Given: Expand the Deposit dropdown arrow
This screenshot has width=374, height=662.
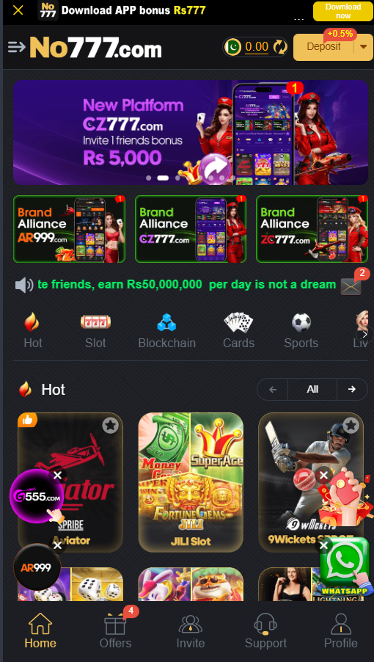Looking at the screenshot, I should tap(364, 47).
